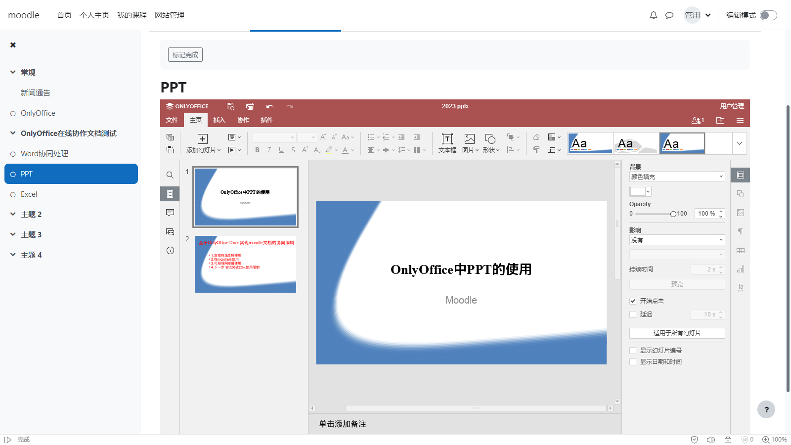
Task: Adjust the Opacity slider handle
Action: (673, 214)
